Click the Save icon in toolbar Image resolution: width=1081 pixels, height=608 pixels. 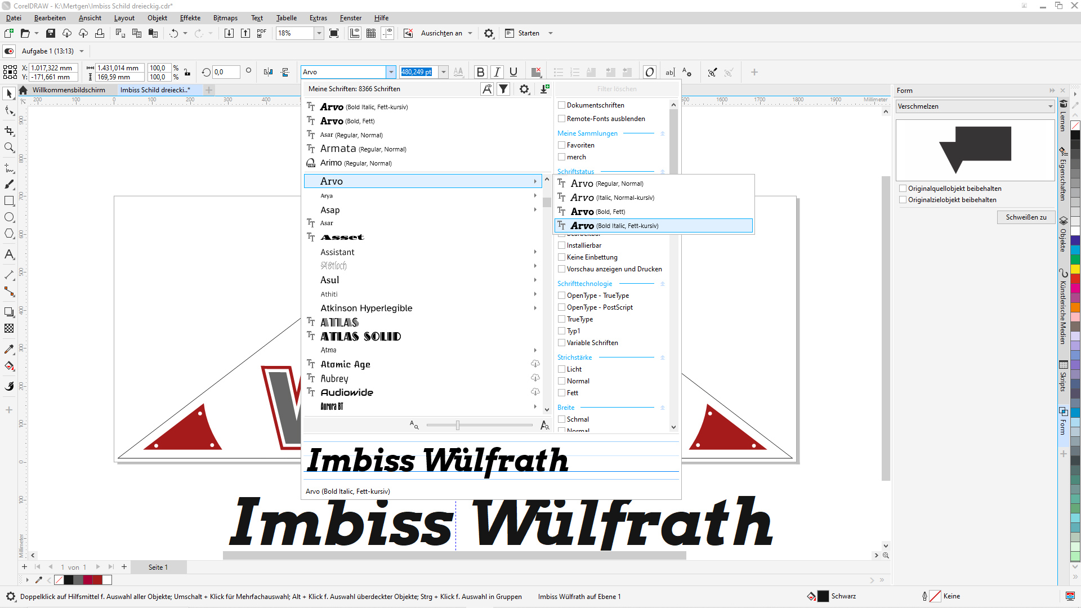pyautogui.click(x=51, y=33)
